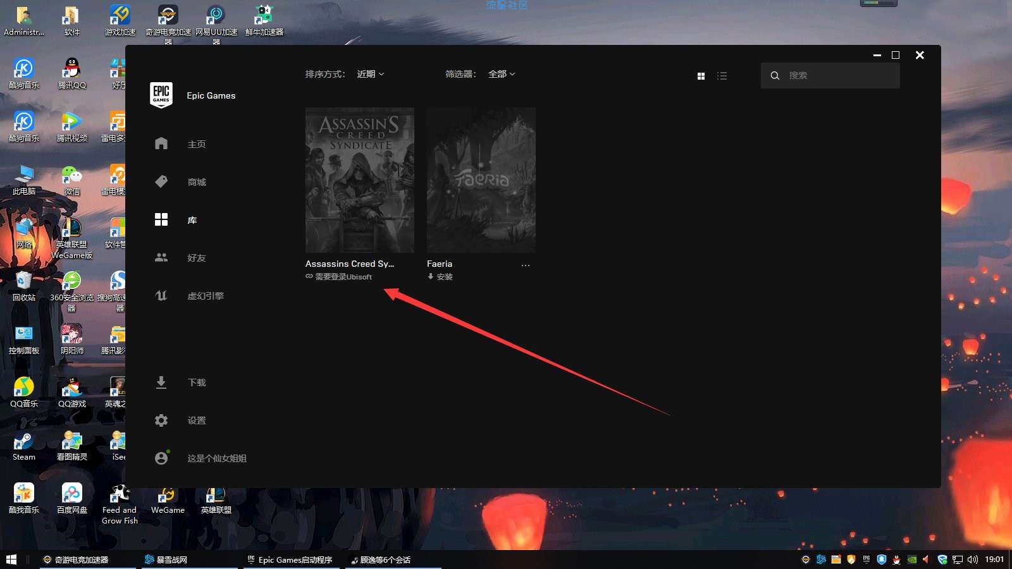Viewport: 1012px width, 569px height.
Task: Select the Steam desktop icon
Action: click(24, 445)
